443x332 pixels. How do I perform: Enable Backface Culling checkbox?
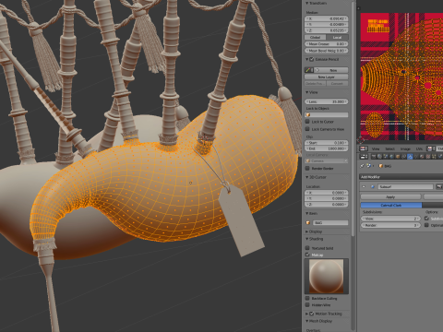coord(307,298)
